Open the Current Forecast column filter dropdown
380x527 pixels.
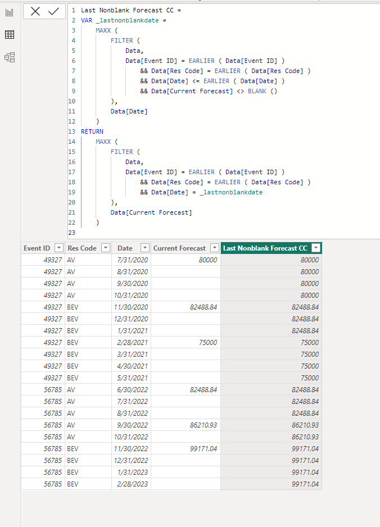pos(215,248)
